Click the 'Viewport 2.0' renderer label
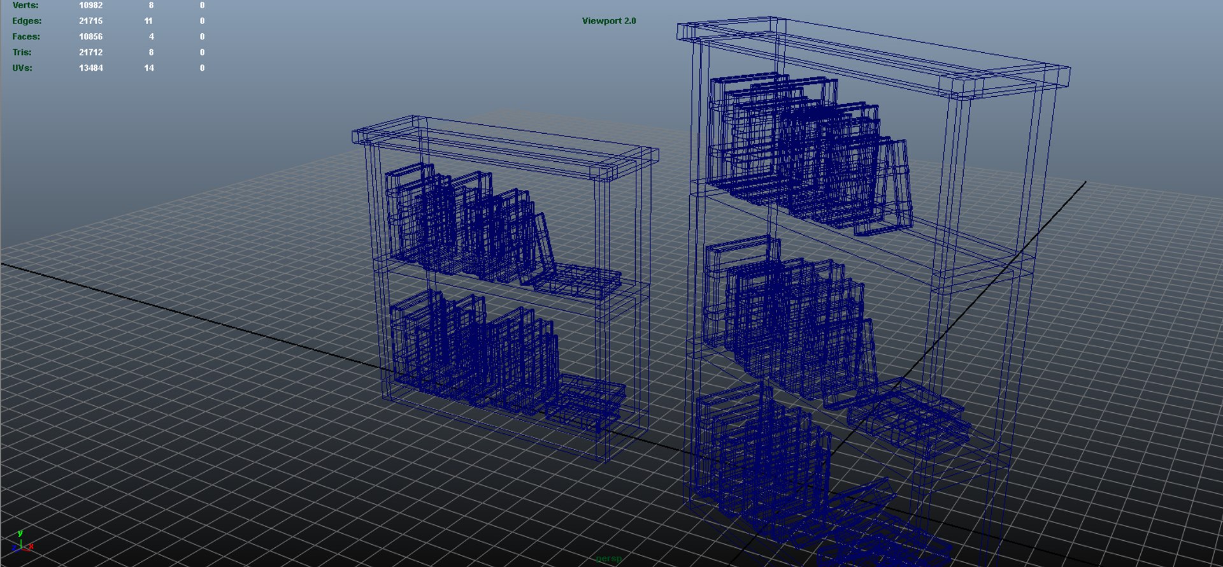 [609, 21]
